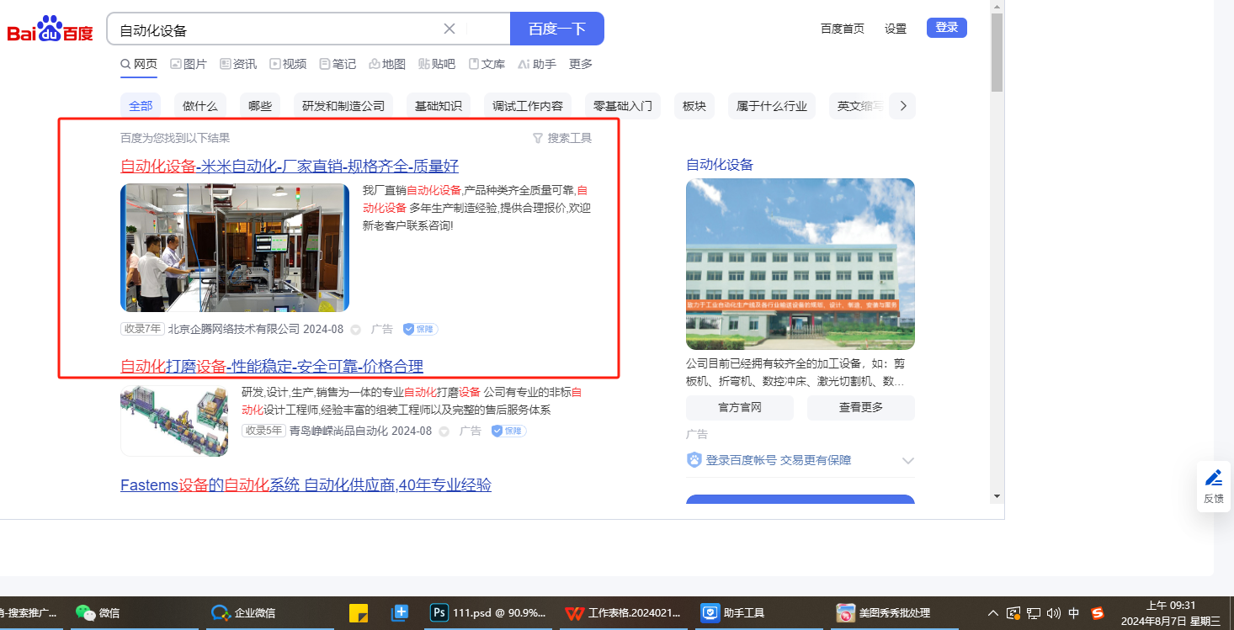Expand the 登录百度帐号 chevron
Viewport: 1234px width, 630px height.
point(908,460)
